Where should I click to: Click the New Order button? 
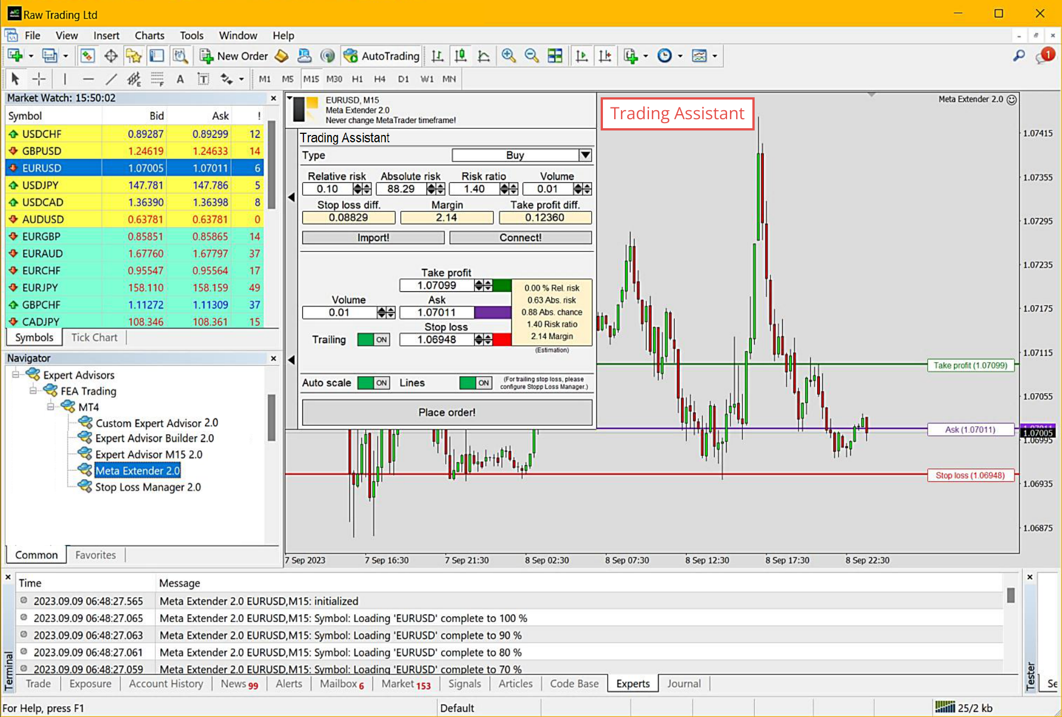233,56
